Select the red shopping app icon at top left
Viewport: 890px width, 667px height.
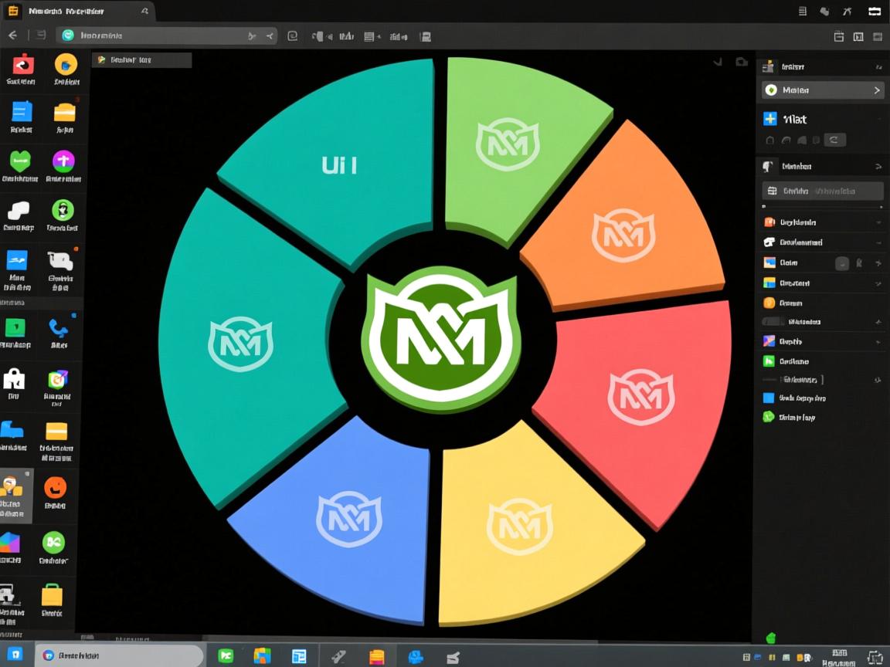click(x=22, y=66)
